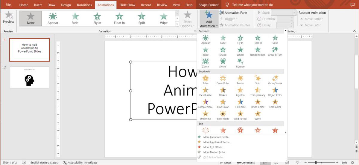359x165 pixels.
Task: Choose the Wheel entrance effect
Action: (x=240, y=51)
